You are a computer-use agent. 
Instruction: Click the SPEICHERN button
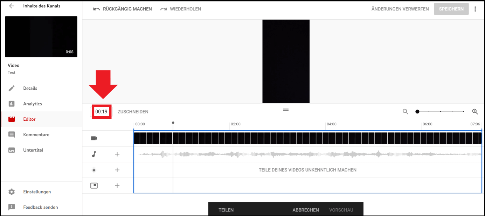coord(451,9)
